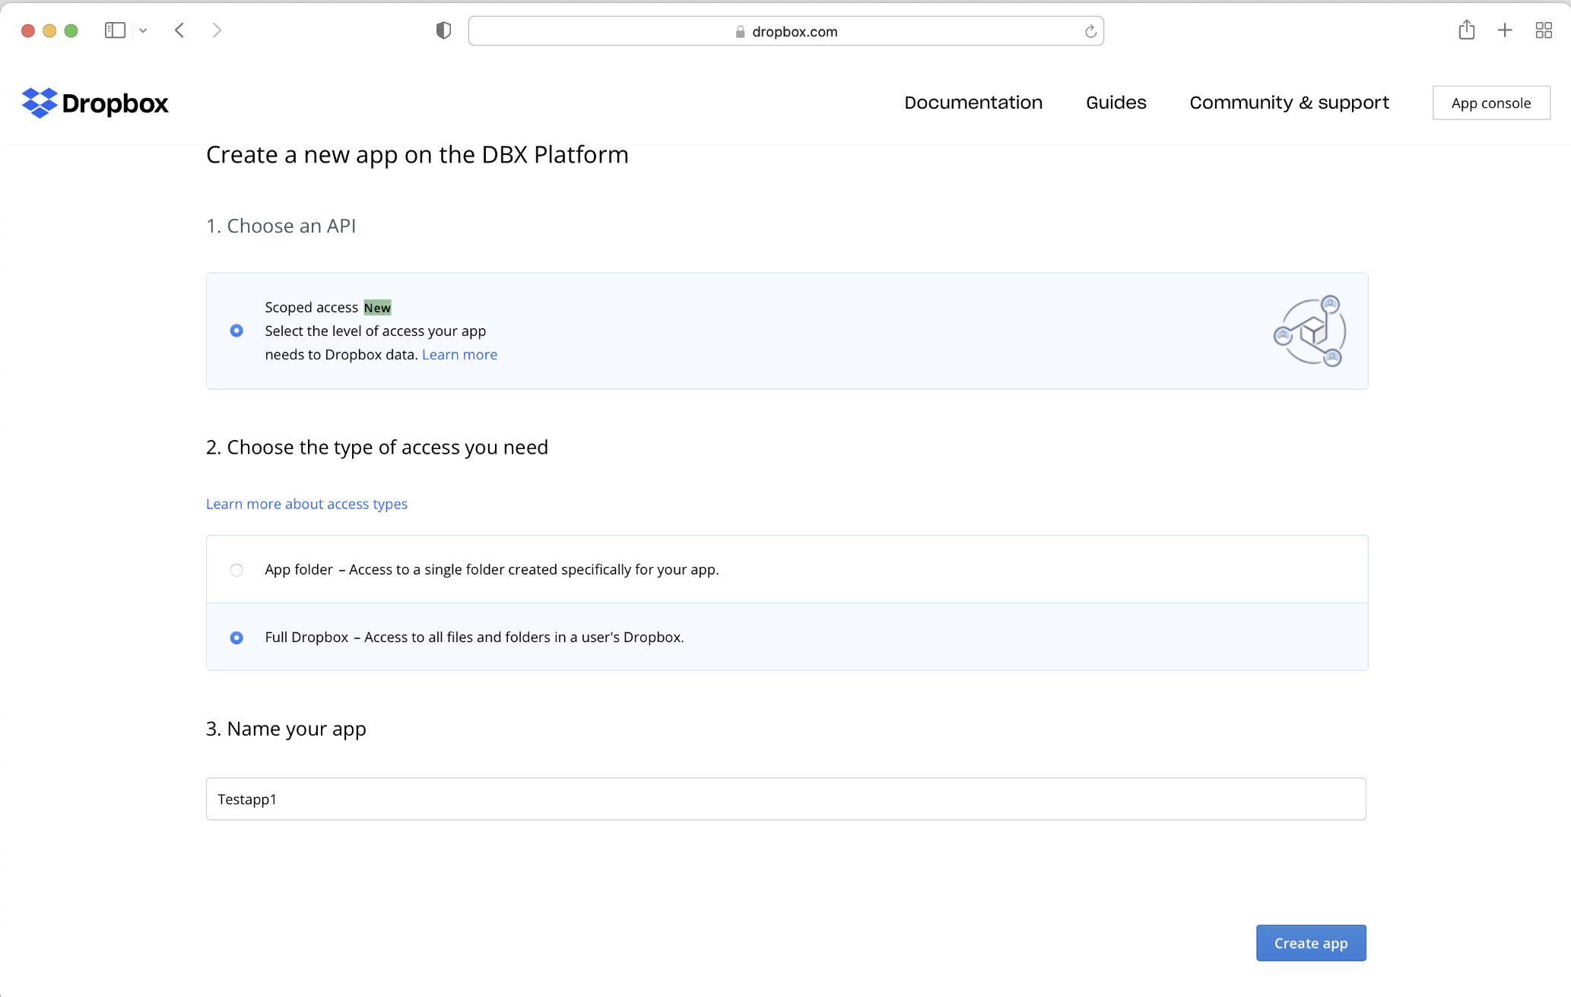This screenshot has width=1571, height=997.
Task: Click the '3. Name your app' heading
Action: [x=286, y=729]
